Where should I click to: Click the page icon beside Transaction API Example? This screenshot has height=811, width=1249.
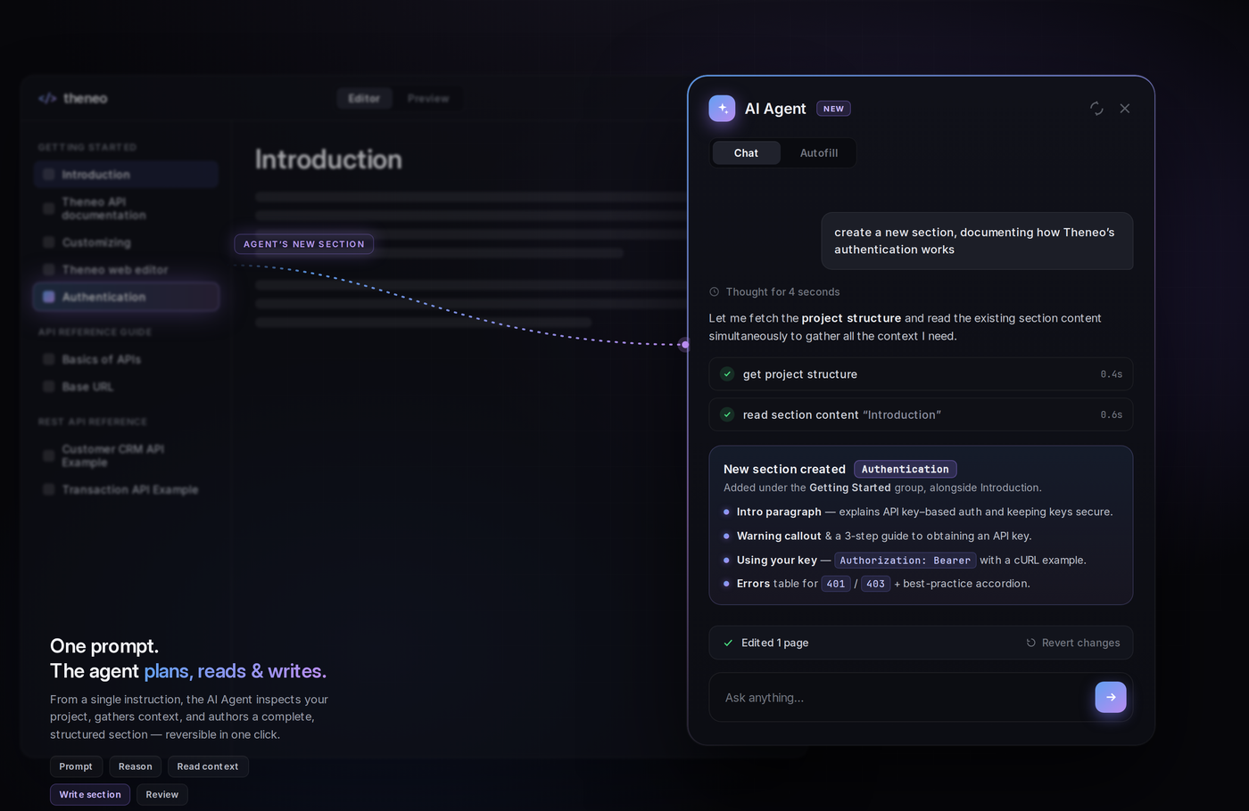(x=49, y=489)
